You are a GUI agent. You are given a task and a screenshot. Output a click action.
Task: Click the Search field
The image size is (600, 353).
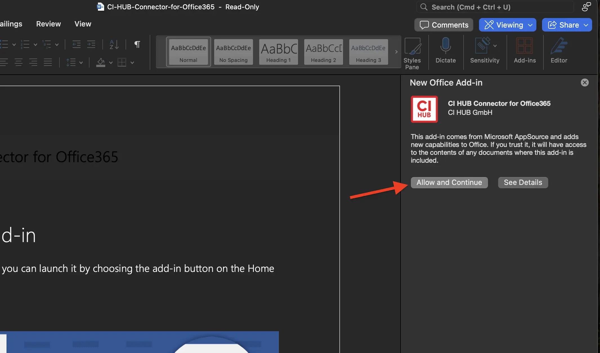(x=495, y=7)
